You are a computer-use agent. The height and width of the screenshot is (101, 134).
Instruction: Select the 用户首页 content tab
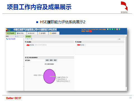click(28, 36)
